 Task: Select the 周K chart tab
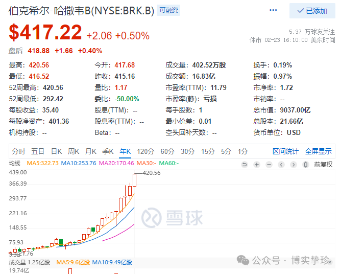click(74, 151)
